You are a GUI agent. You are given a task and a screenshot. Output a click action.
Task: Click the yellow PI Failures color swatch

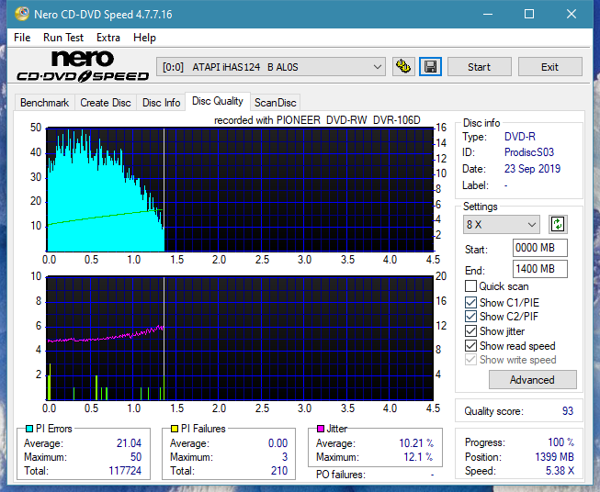(174, 429)
